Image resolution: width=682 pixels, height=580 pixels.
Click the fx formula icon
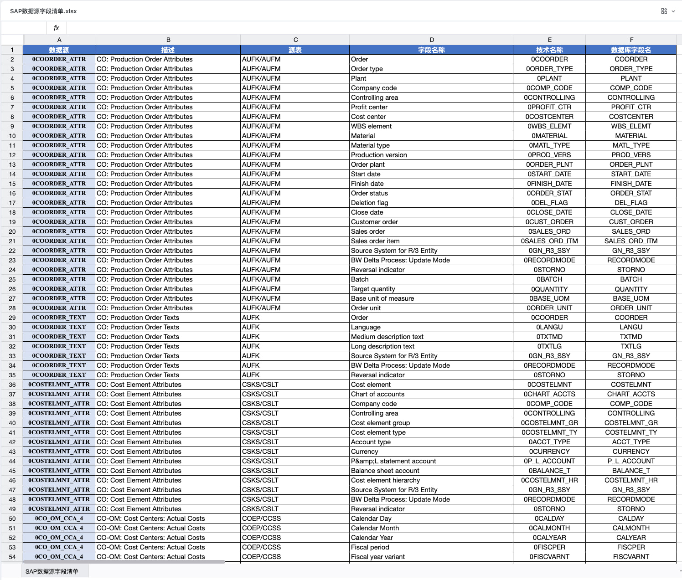pyautogui.click(x=56, y=28)
